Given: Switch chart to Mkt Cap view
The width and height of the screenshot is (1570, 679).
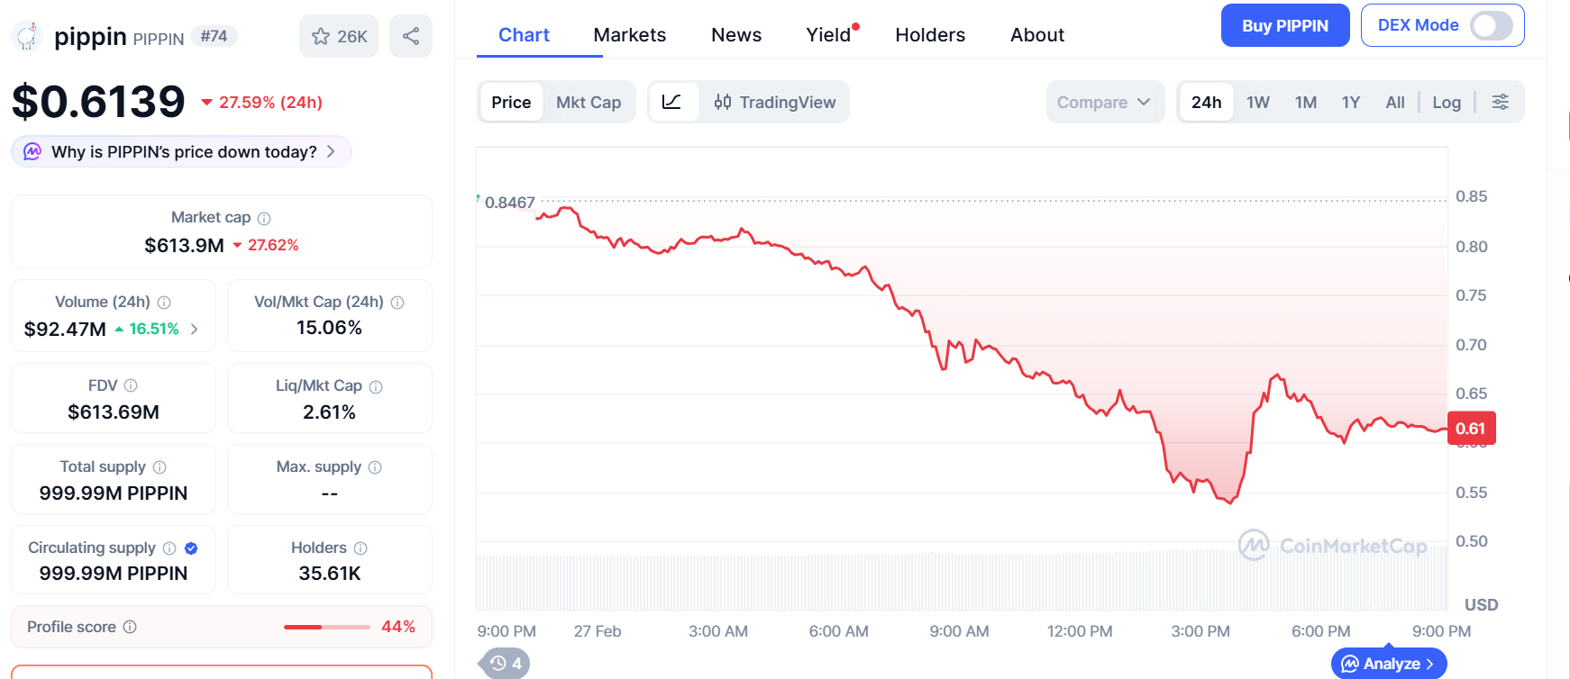Looking at the screenshot, I should [x=588, y=103].
